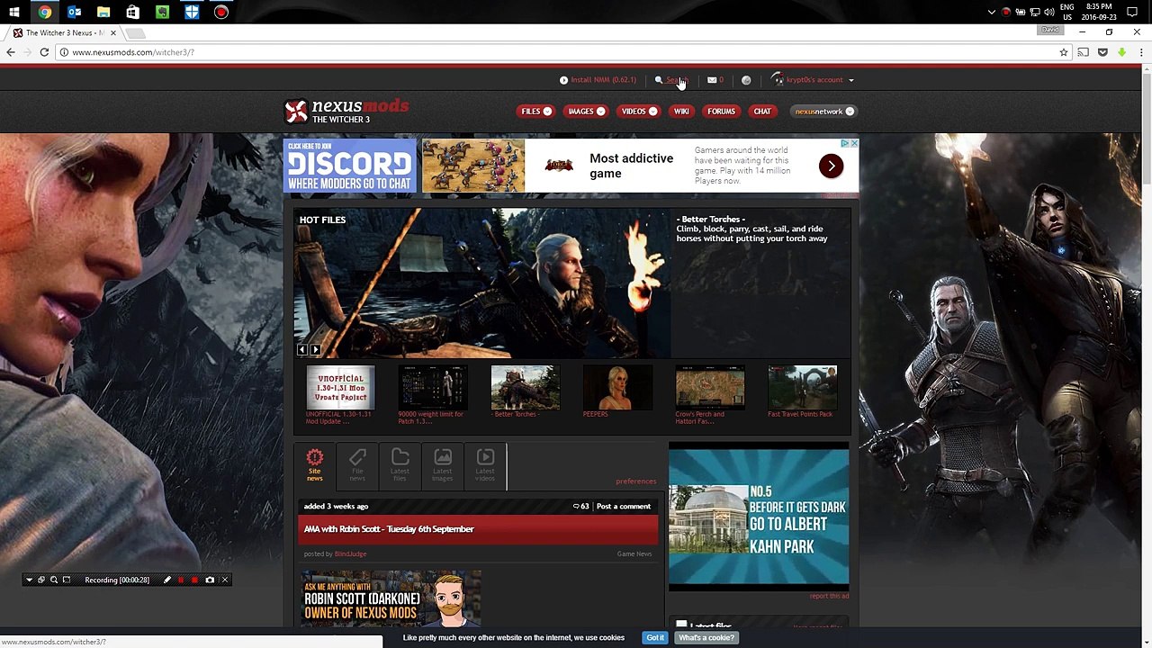Click the ad's next arrow button
1152x648 pixels.
(x=831, y=166)
